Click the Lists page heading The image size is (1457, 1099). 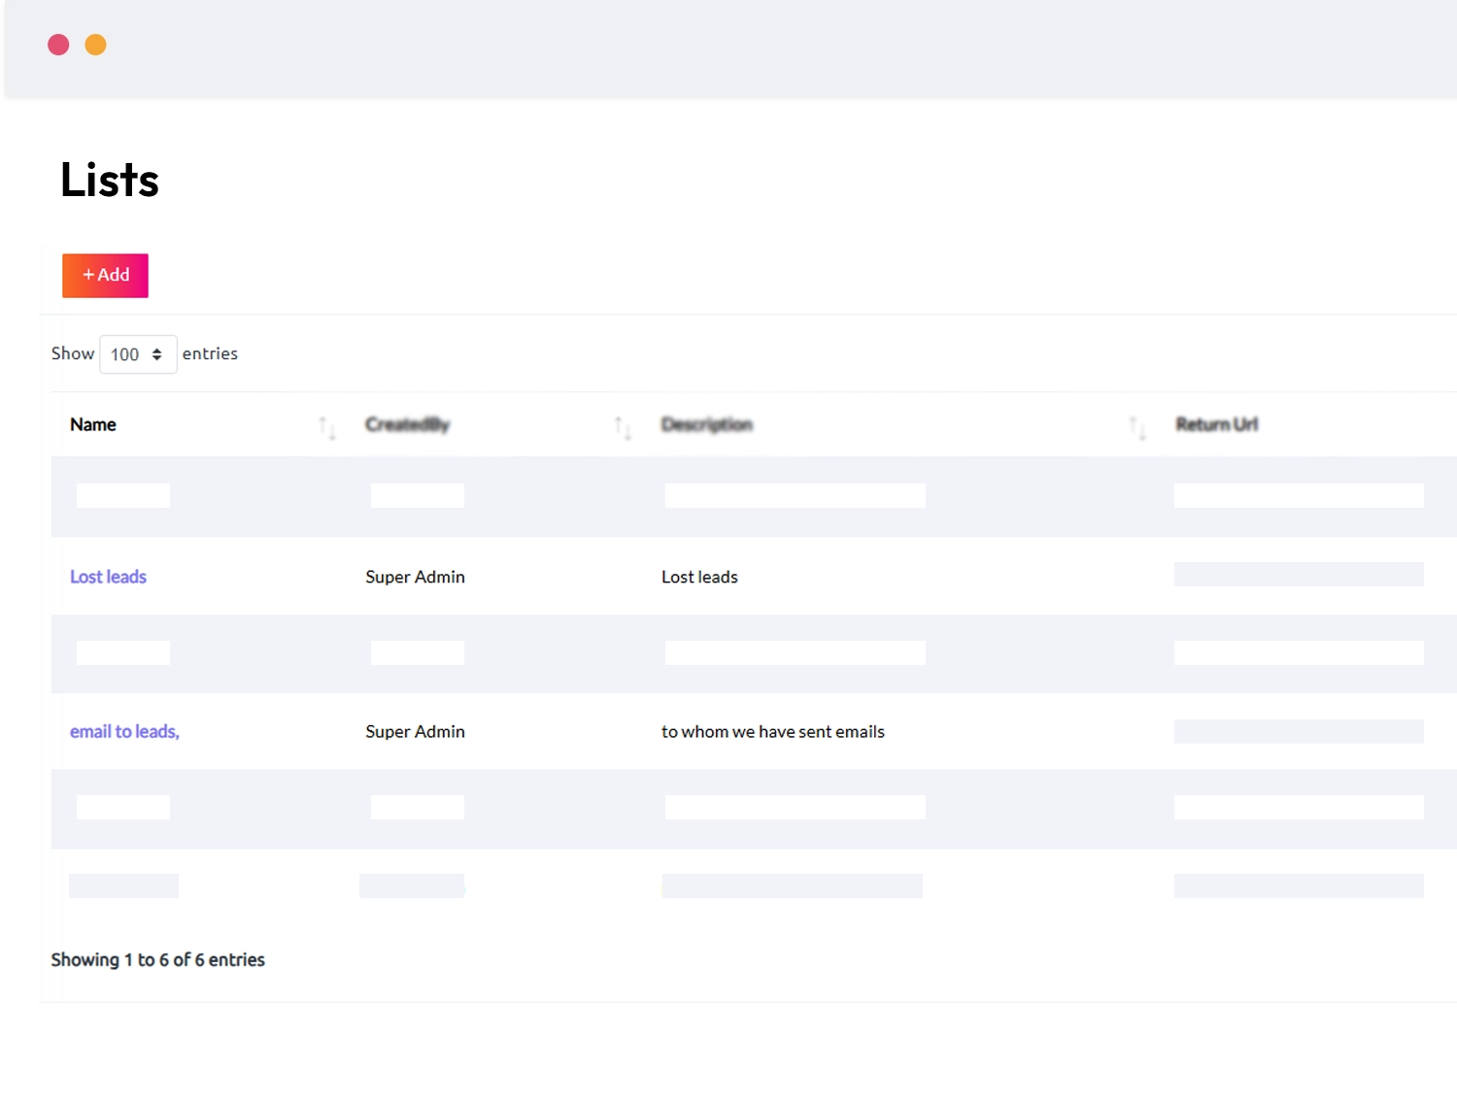(110, 181)
